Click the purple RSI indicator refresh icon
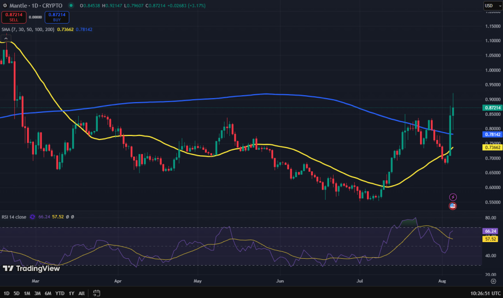The height and width of the screenshot is (298, 503). [x=32, y=217]
